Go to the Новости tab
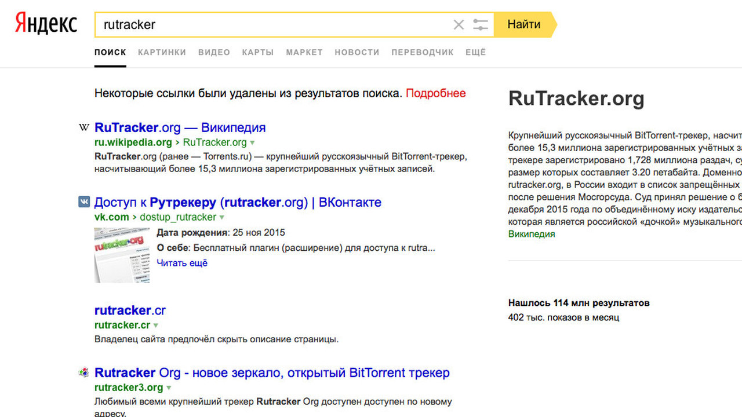The width and height of the screenshot is (742, 417). pyautogui.click(x=357, y=52)
